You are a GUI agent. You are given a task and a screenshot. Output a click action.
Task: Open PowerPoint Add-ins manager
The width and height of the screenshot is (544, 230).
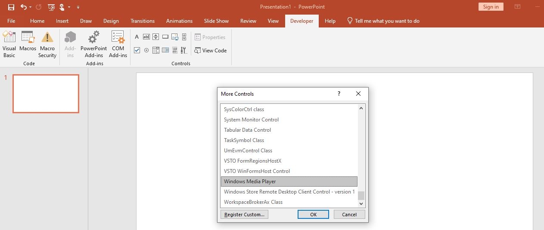click(x=94, y=45)
